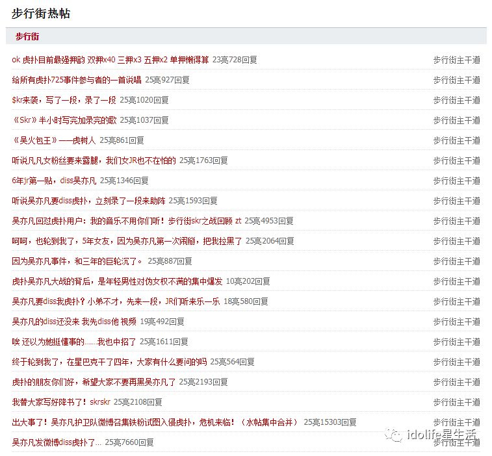
Task: Click 步行街主干道 beside '《Skr》半小时写完' post
Action: tap(456, 120)
